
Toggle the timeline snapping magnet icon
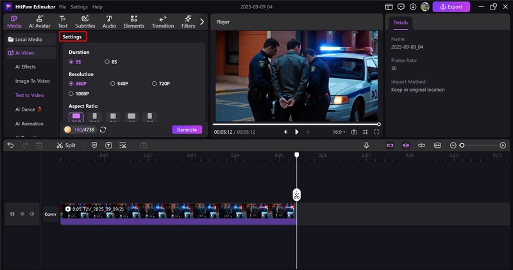[406, 145]
